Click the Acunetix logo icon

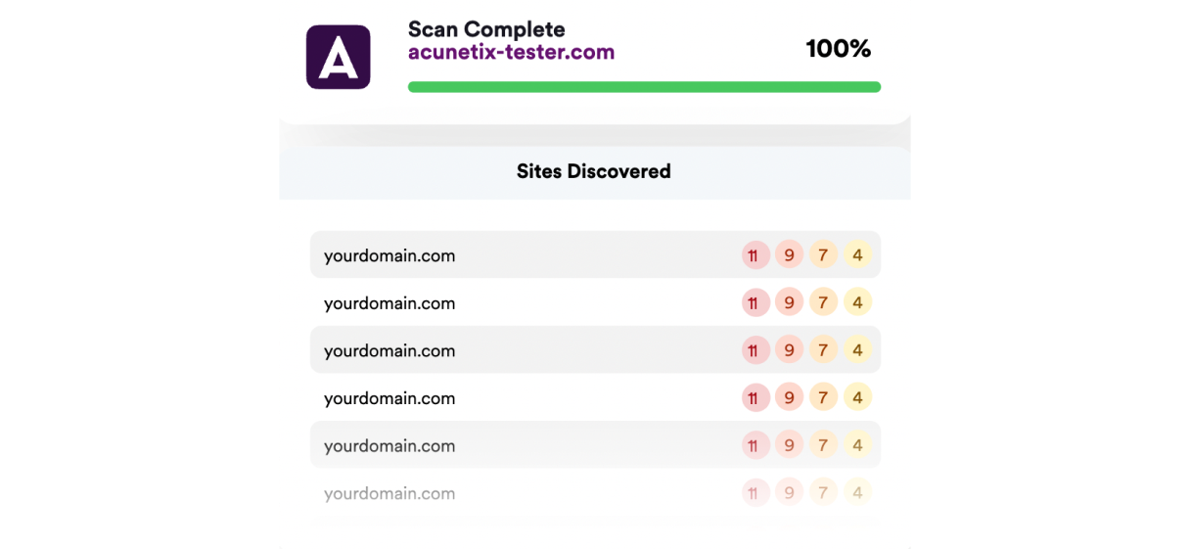pos(338,57)
